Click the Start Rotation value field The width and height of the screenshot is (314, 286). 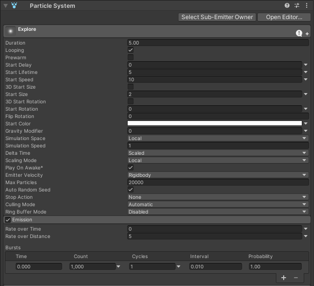point(215,109)
